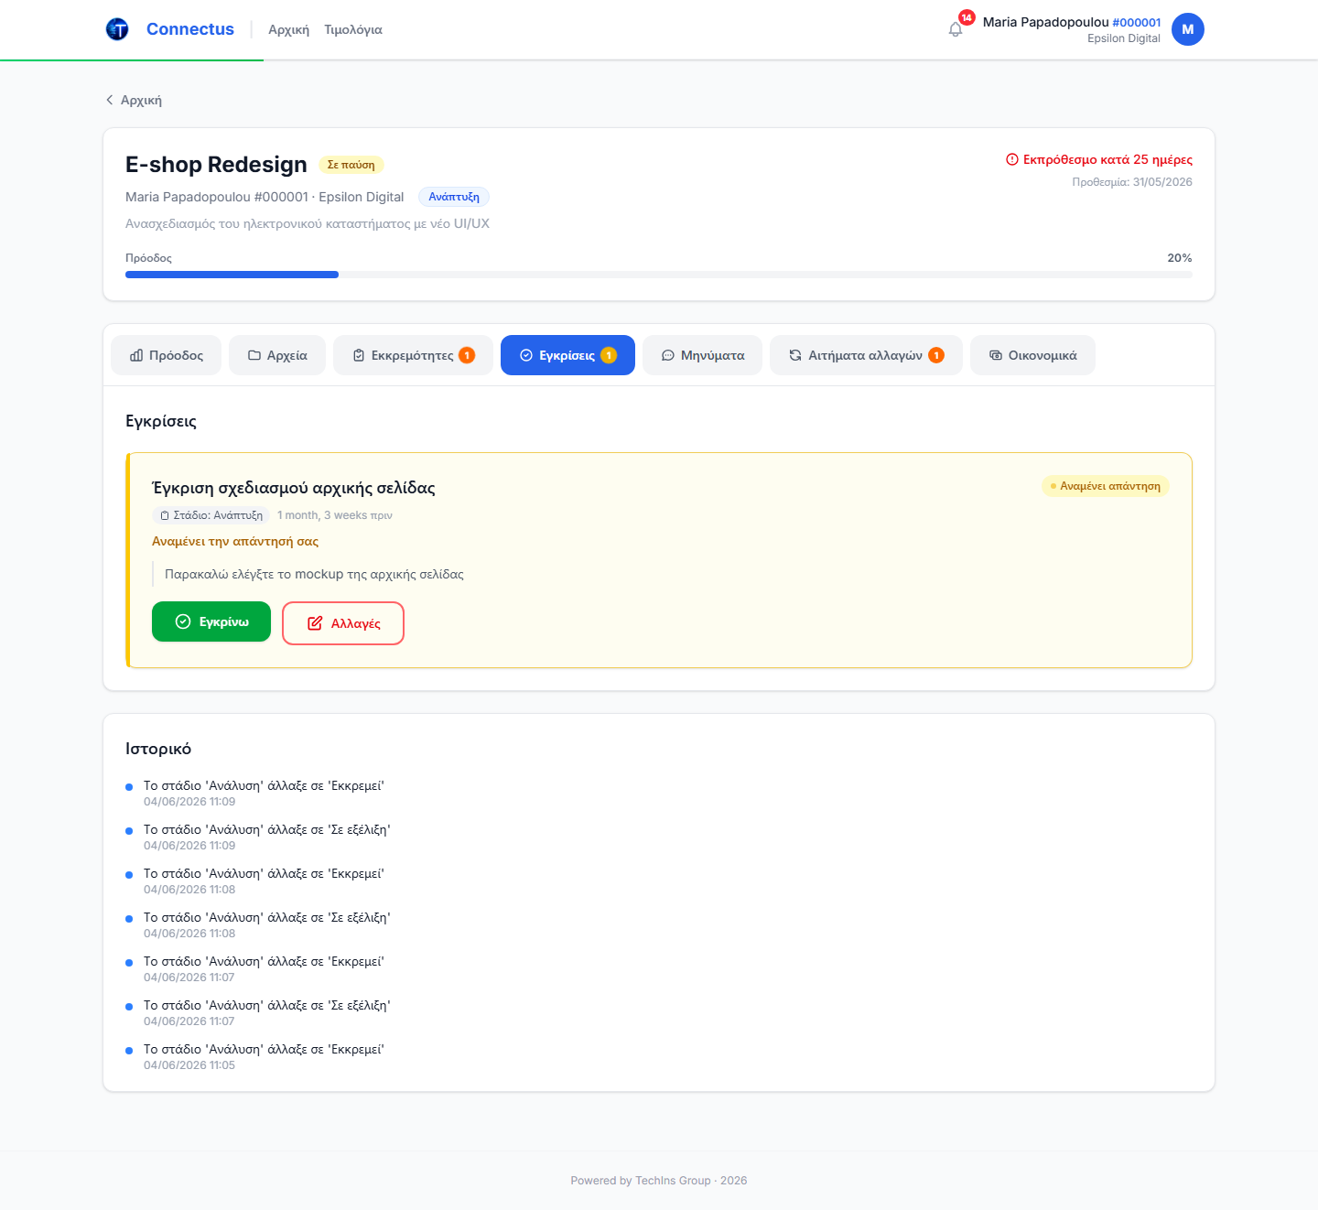Click the Connectus brand name link
The width and height of the screenshot is (1318, 1210).
click(190, 29)
